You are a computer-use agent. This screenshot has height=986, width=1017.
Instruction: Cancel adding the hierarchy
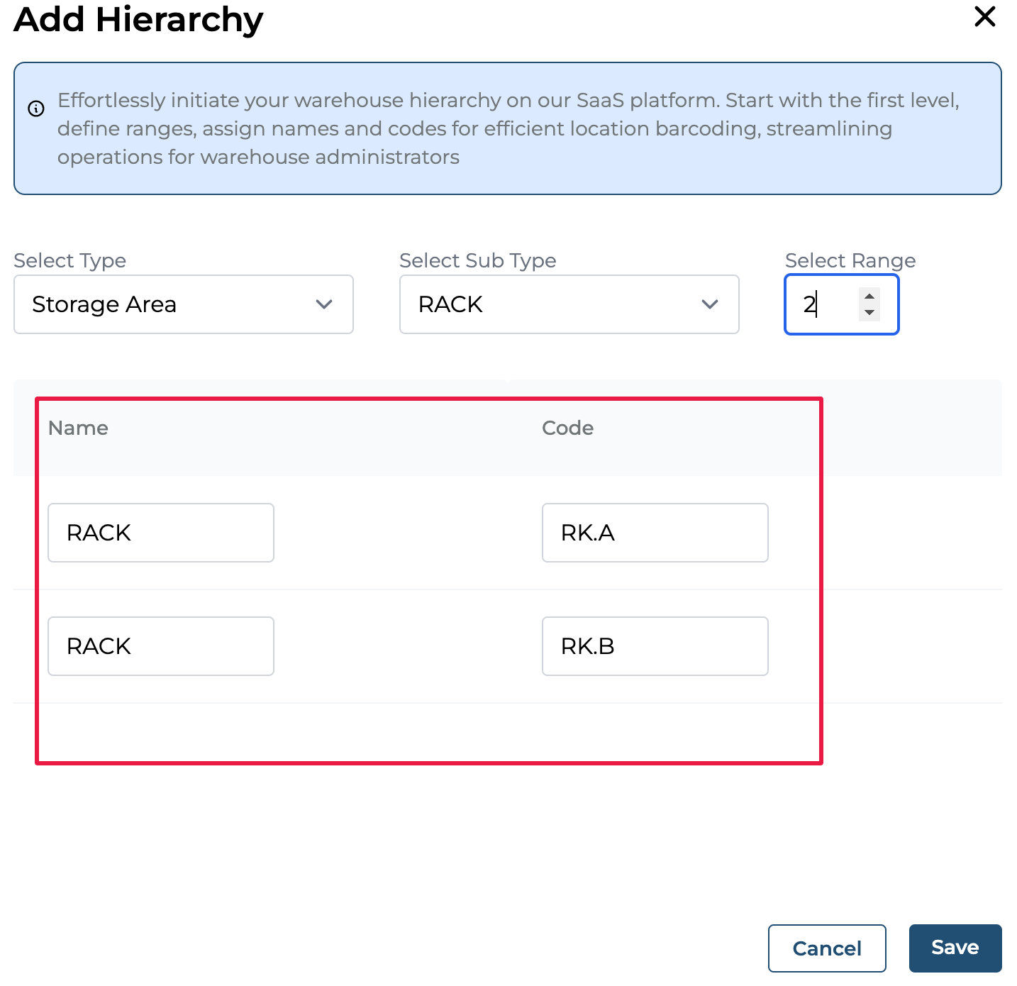(x=826, y=948)
